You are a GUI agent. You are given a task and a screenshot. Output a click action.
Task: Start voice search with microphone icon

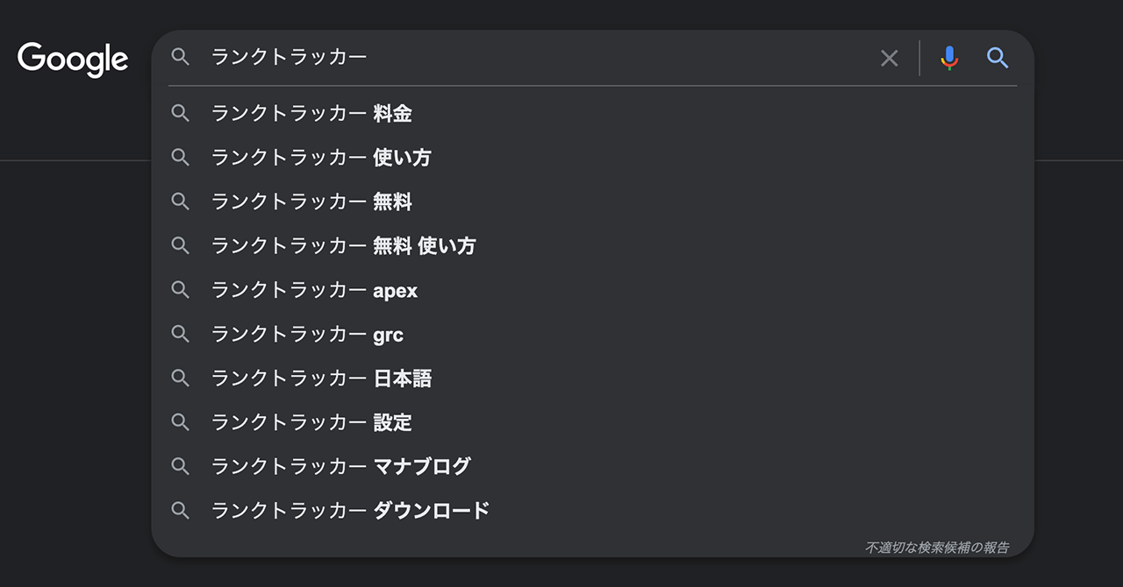click(948, 58)
